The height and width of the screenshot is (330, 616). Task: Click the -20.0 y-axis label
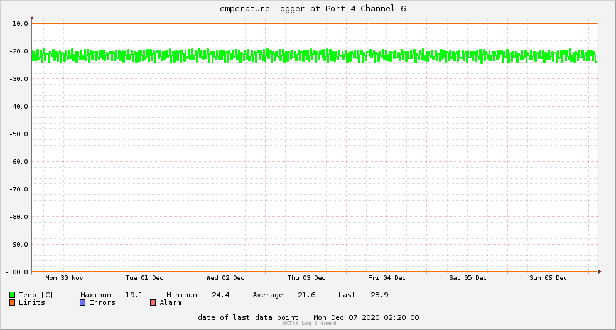pyautogui.click(x=19, y=51)
